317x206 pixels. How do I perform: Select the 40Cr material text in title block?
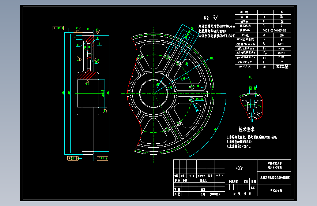tap(239, 168)
